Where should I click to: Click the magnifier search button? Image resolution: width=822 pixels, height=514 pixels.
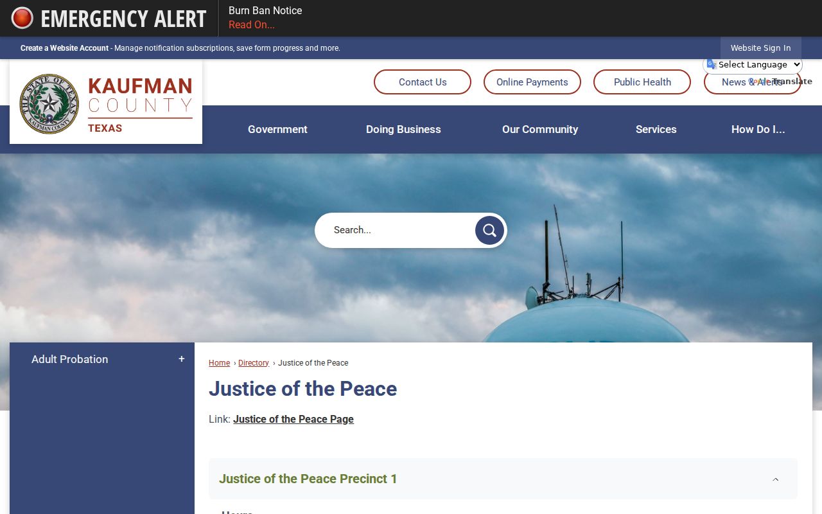pyautogui.click(x=489, y=230)
